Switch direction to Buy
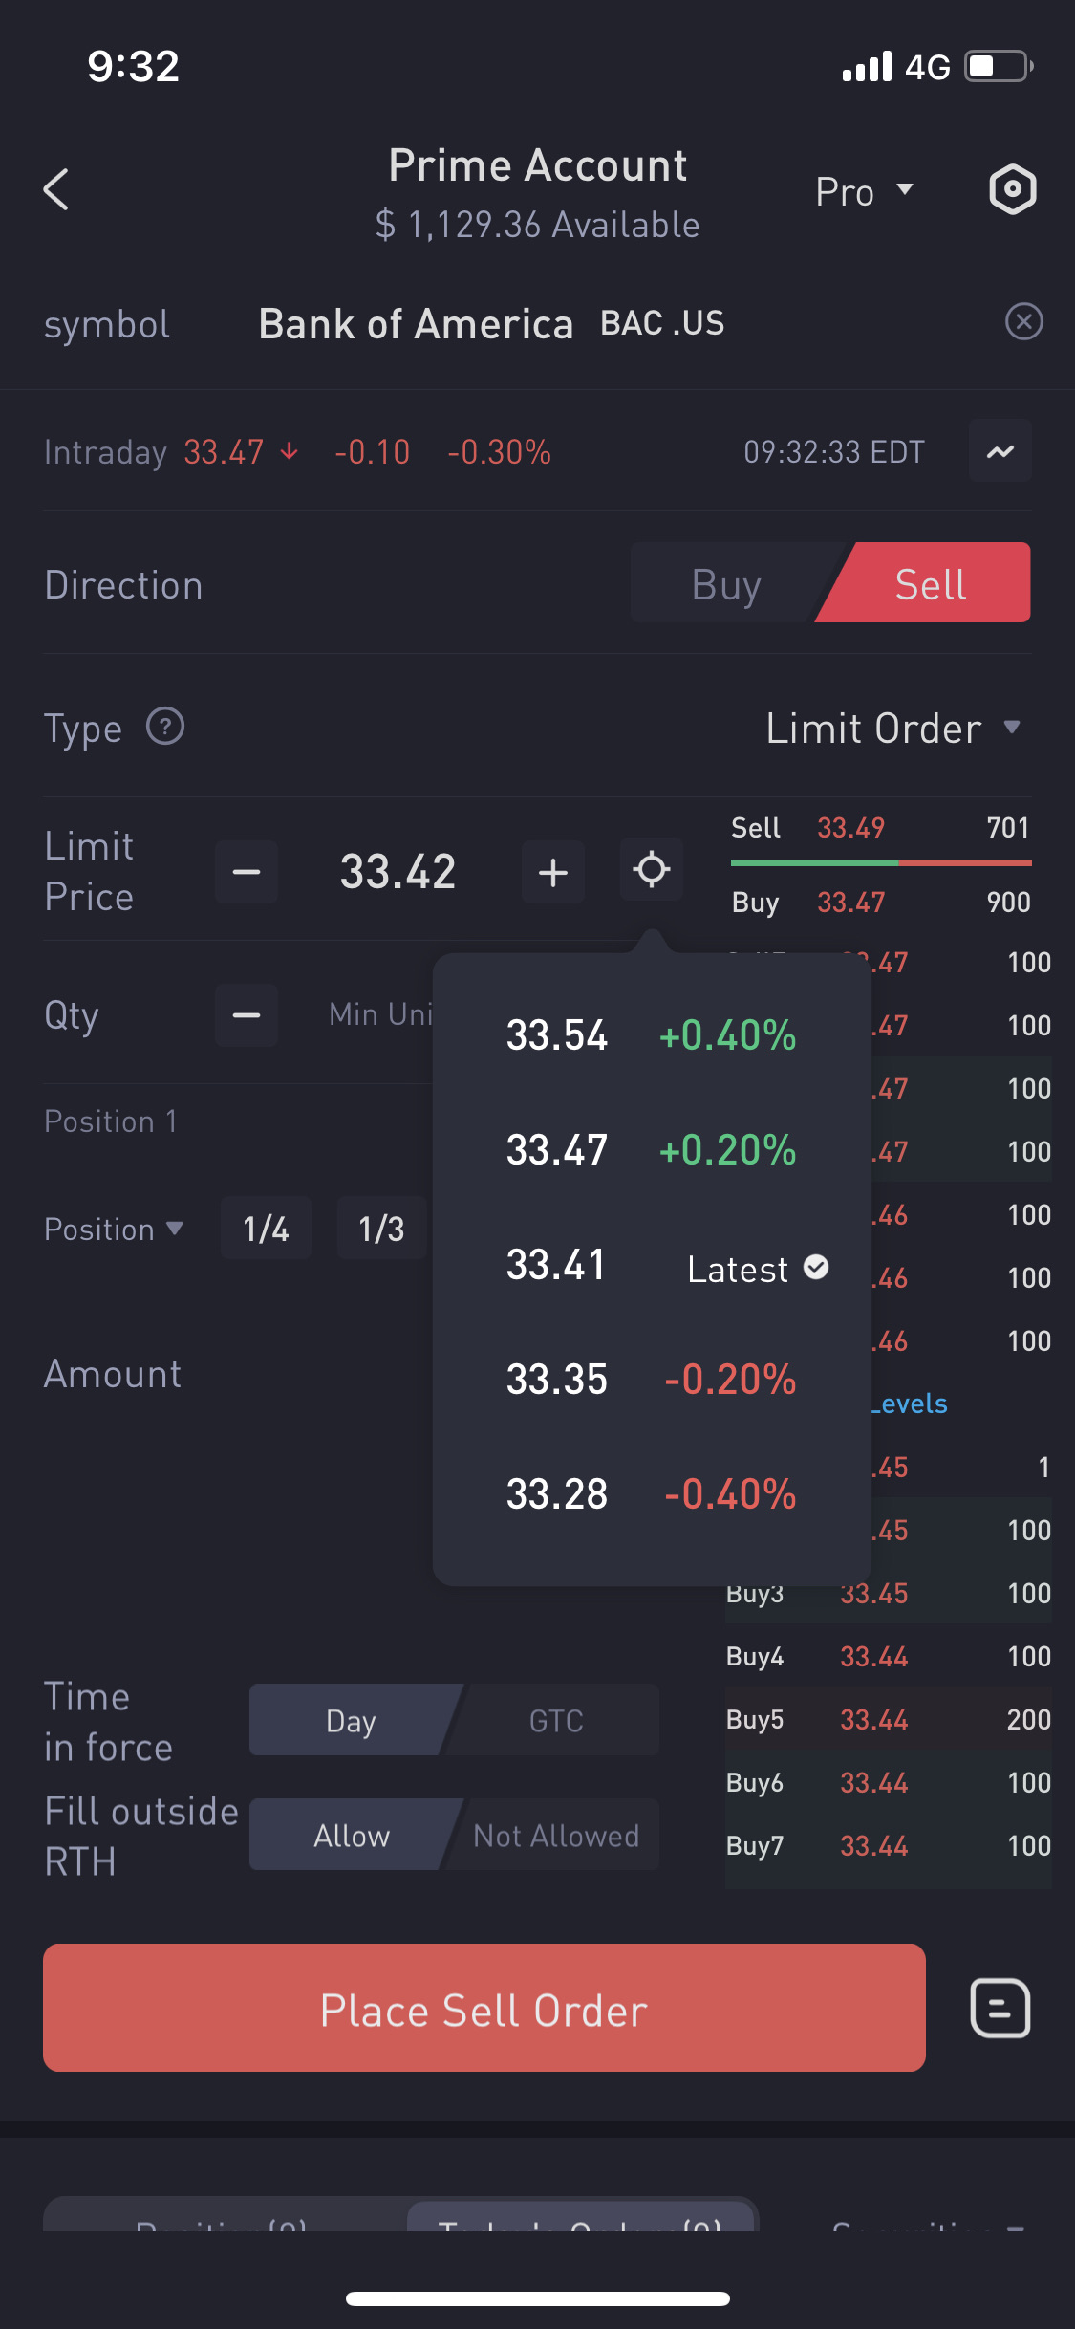 tap(726, 584)
